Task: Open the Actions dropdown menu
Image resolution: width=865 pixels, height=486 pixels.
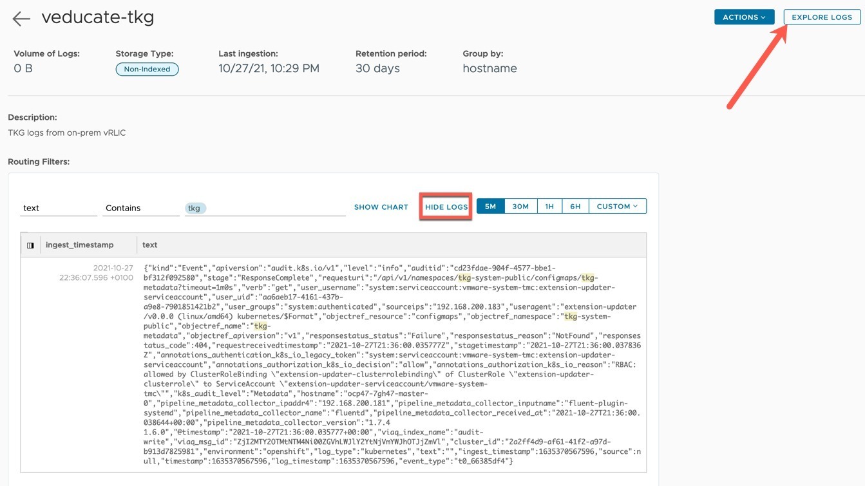Action: (x=744, y=17)
